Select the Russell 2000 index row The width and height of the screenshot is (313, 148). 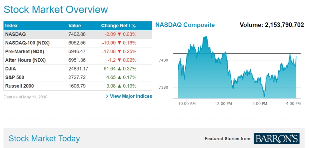pyautogui.click(x=78, y=86)
